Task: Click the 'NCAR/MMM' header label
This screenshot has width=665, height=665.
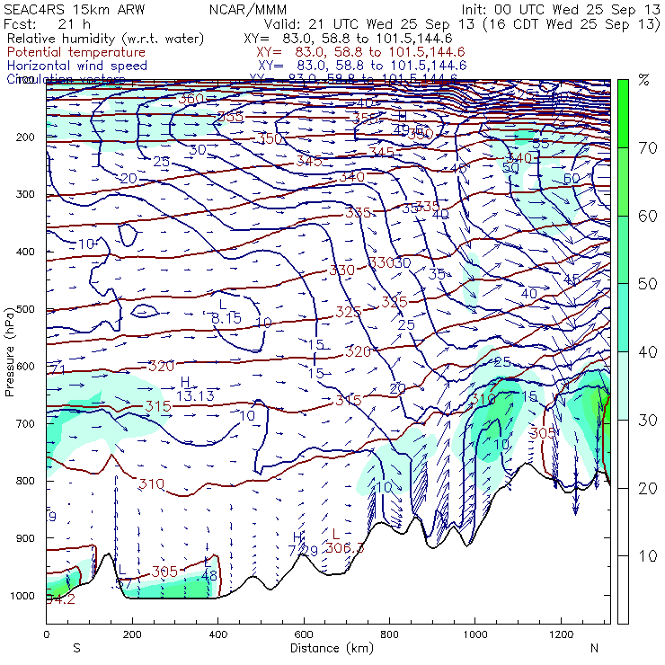Action: coord(248,9)
